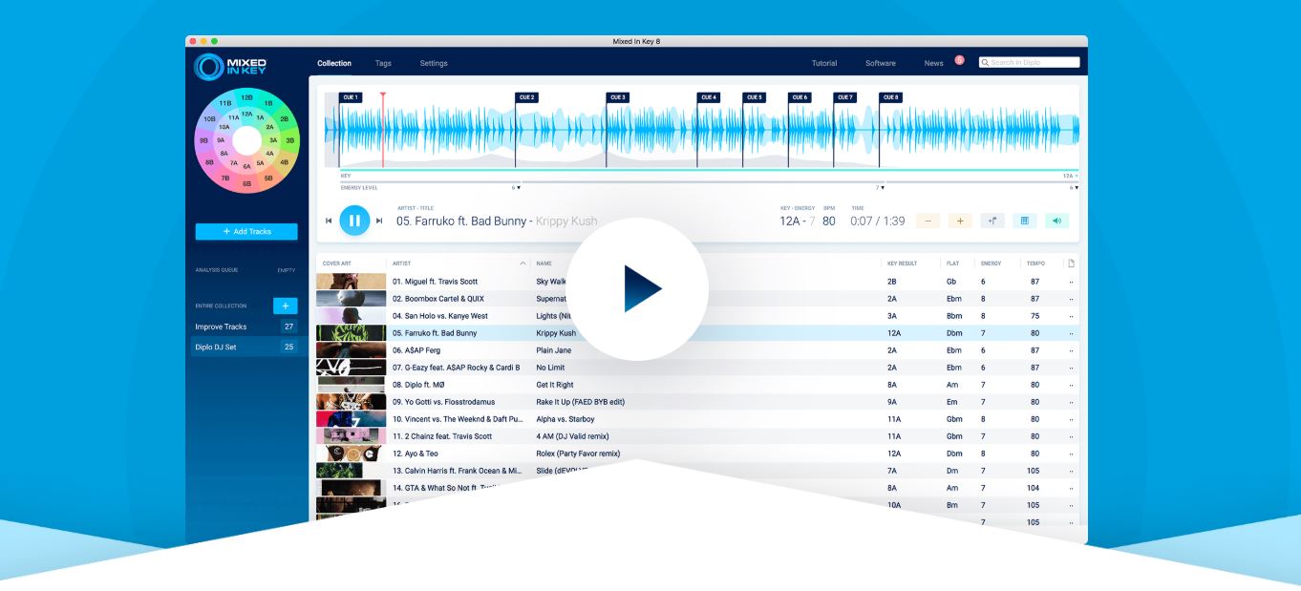1301x591 pixels.
Task: Select the 9B segment on the Camelot wheel
Action: [203, 140]
